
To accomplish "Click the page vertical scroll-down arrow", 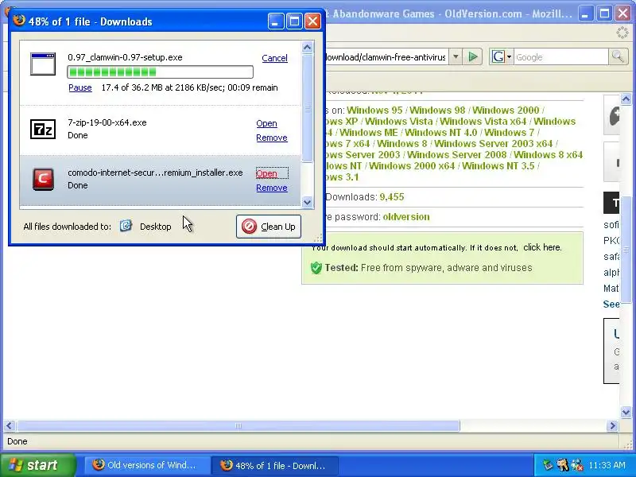I will pyautogui.click(x=626, y=413).
